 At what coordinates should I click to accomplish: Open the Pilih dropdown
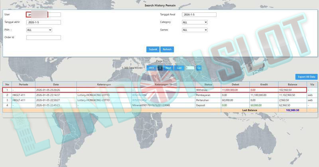tap(39, 30)
